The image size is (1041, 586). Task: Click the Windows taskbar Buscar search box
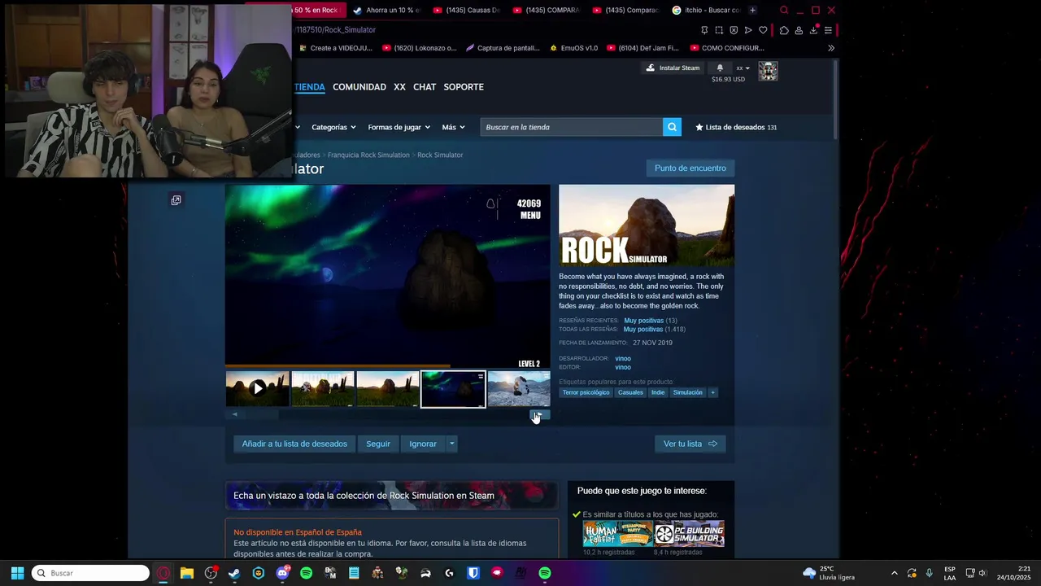[x=90, y=573]
